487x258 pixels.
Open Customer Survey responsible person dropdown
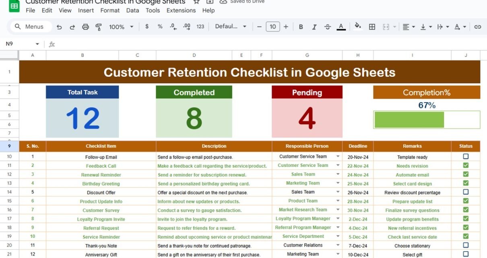tap(338, 210)
